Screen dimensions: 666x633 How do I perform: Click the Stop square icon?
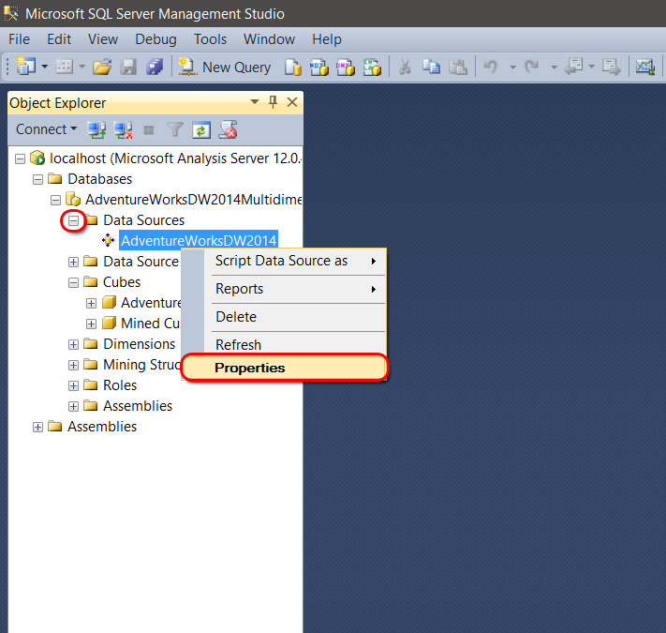(x=149, y=130)
